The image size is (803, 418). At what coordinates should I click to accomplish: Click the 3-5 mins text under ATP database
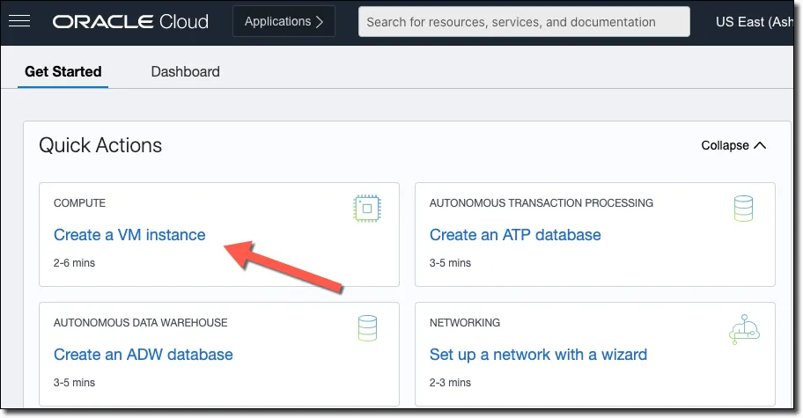pos(450,263)
